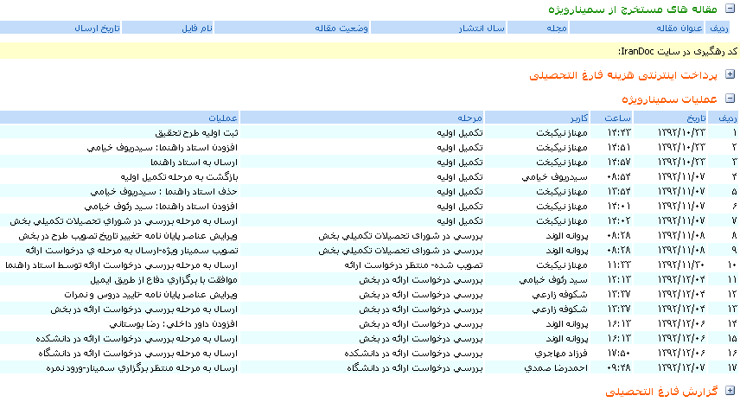Viewport: 740px width, 402px height.
Task: Select user 'شكوفه زارعي' in row 12
Action: [x=559, y=294]
